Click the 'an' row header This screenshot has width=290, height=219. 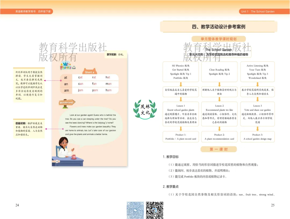click(66, 84)
